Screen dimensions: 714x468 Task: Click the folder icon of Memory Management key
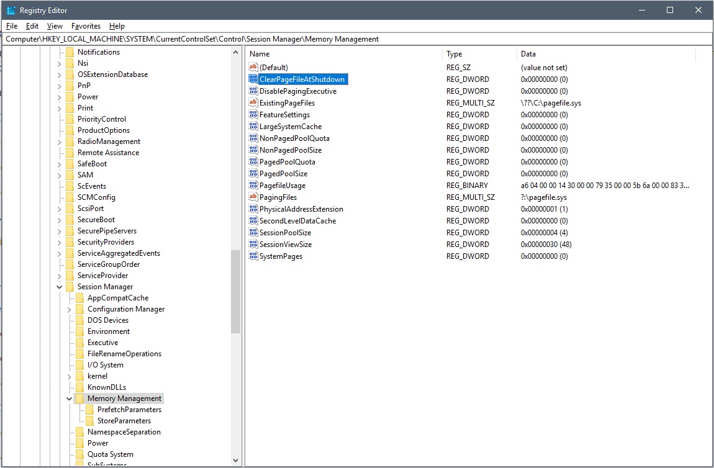point(79,398)
